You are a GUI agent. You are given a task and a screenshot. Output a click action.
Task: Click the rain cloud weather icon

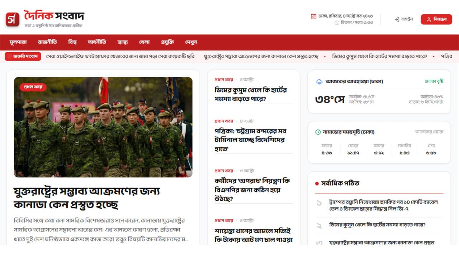pyautogui.click(x=319, y=82)
